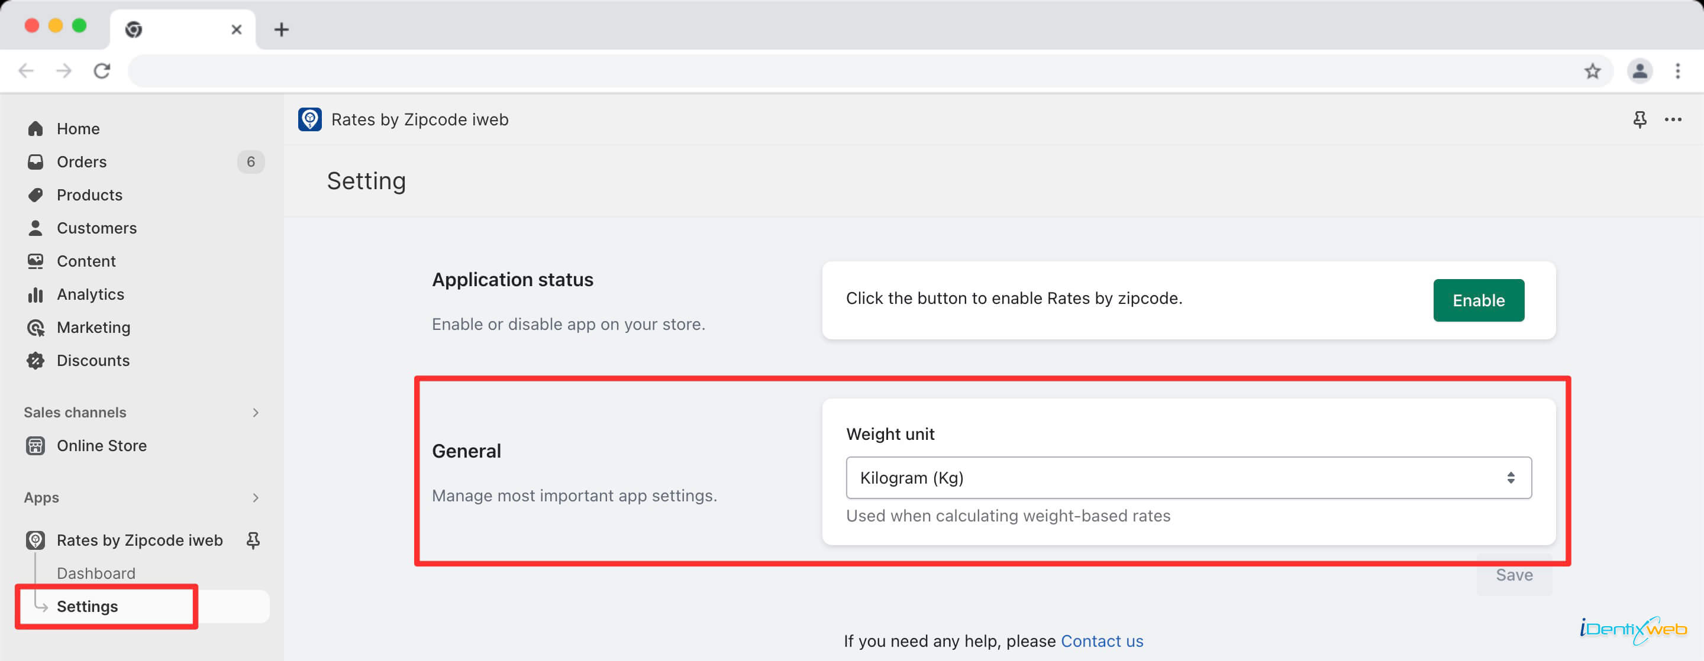
Task: Click the Home house icon
Action: (35, 128)
